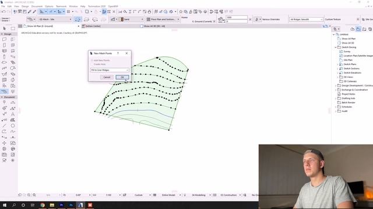
Task: Click the Inject Parameters syringe icon
Action: 34,12
